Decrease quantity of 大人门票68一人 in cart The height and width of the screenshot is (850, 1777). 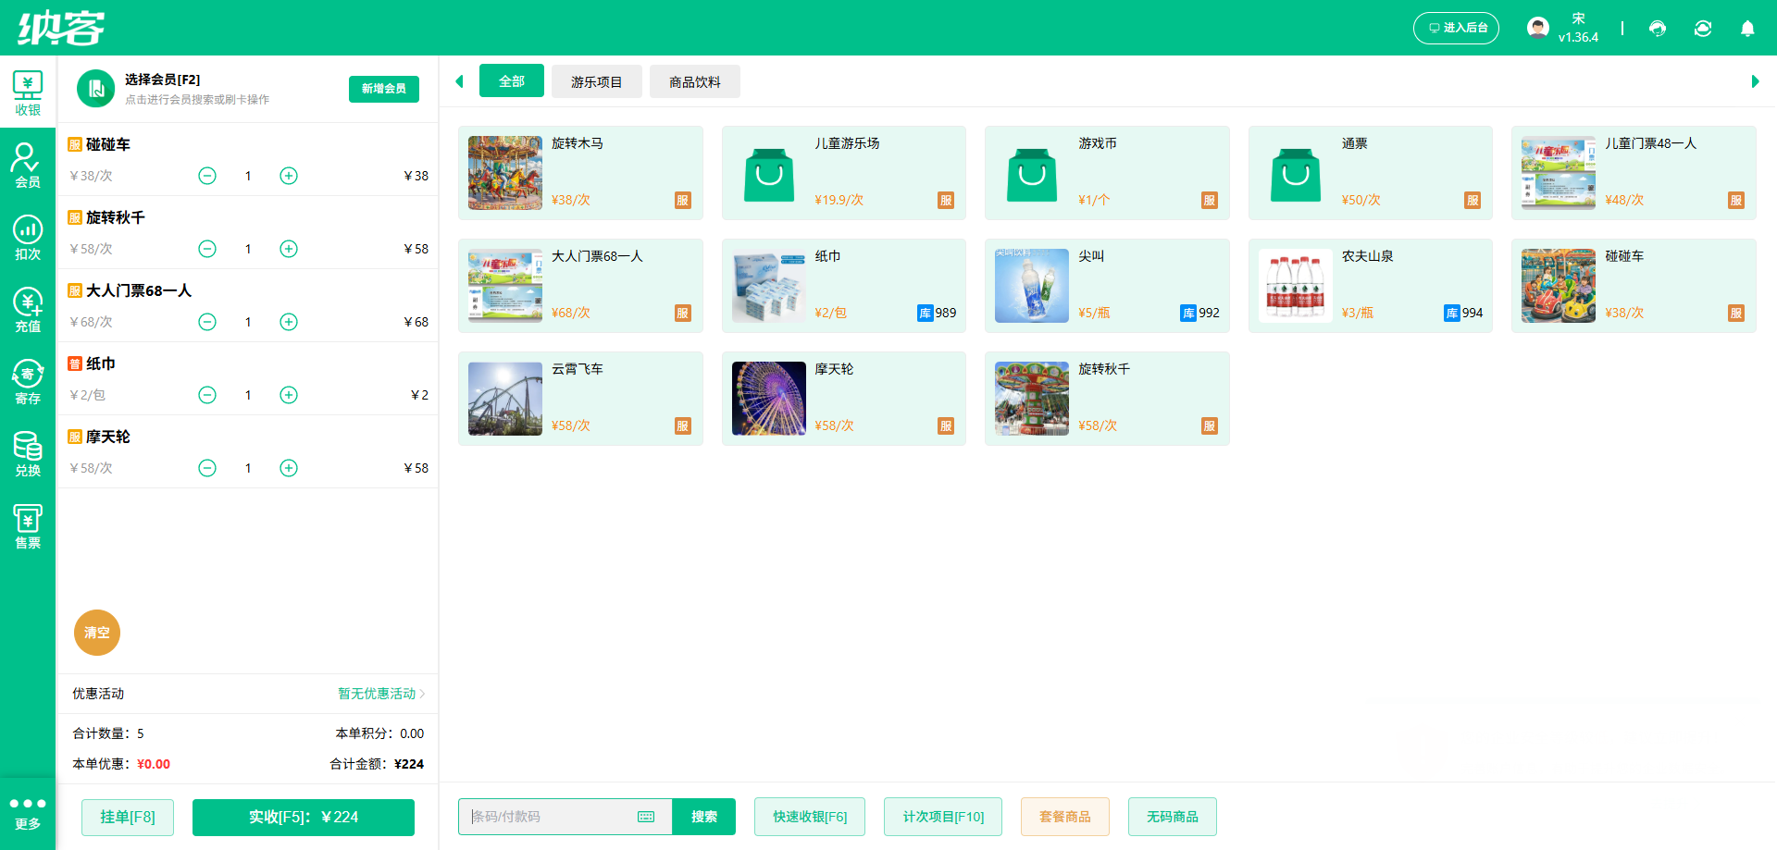[207, 322]
